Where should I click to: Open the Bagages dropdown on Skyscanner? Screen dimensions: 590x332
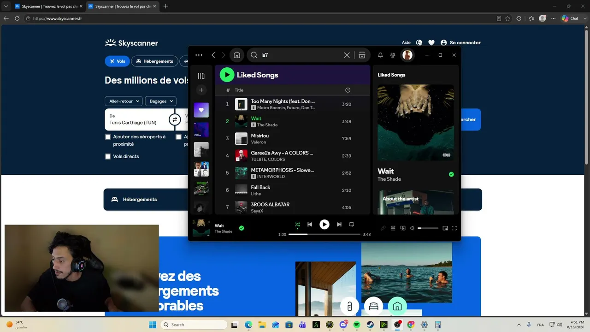click(161, 101)
